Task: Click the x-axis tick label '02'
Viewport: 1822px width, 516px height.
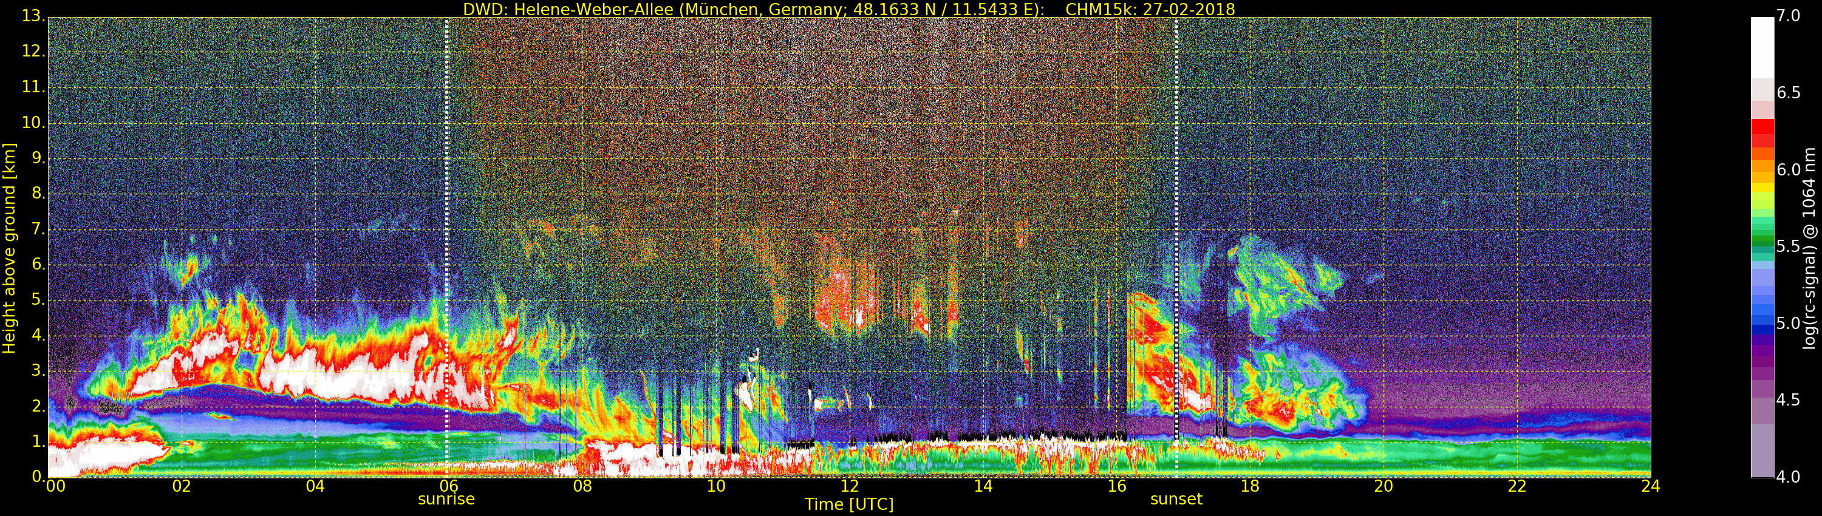Action: (182, 486)
